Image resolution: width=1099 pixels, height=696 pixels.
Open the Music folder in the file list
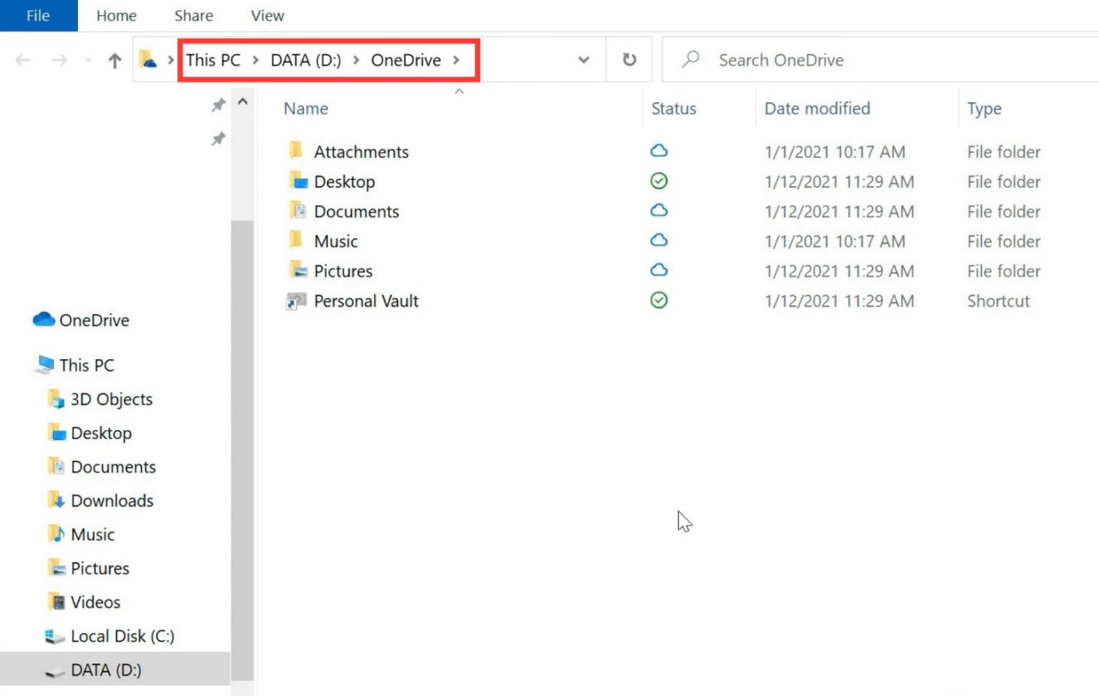pos(336,241)
